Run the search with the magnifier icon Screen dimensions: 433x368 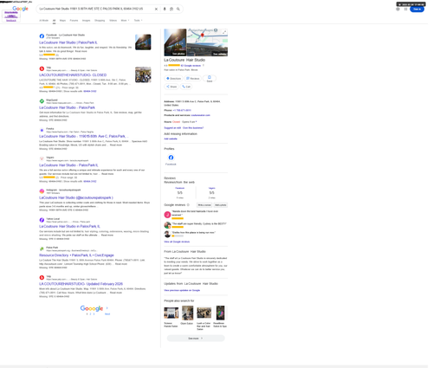pyautogui.click(x=178, y=9)
